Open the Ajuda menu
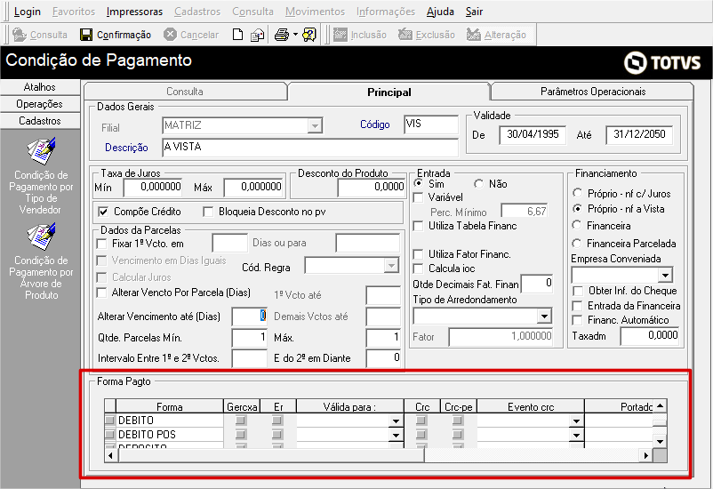 tap(440, 12)
